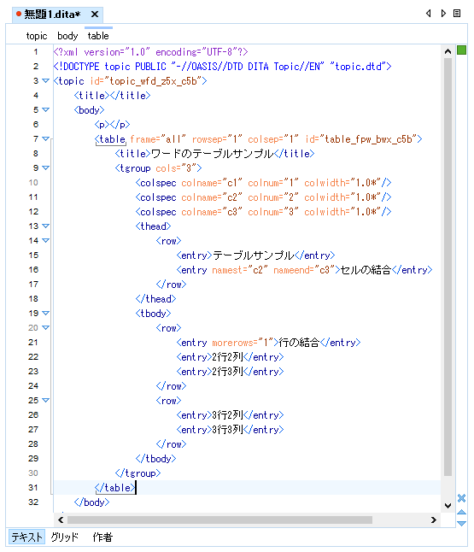Click the closing </tbody> tag
Viewport: 474px width, 552px height.
click(x=156, y=459)
